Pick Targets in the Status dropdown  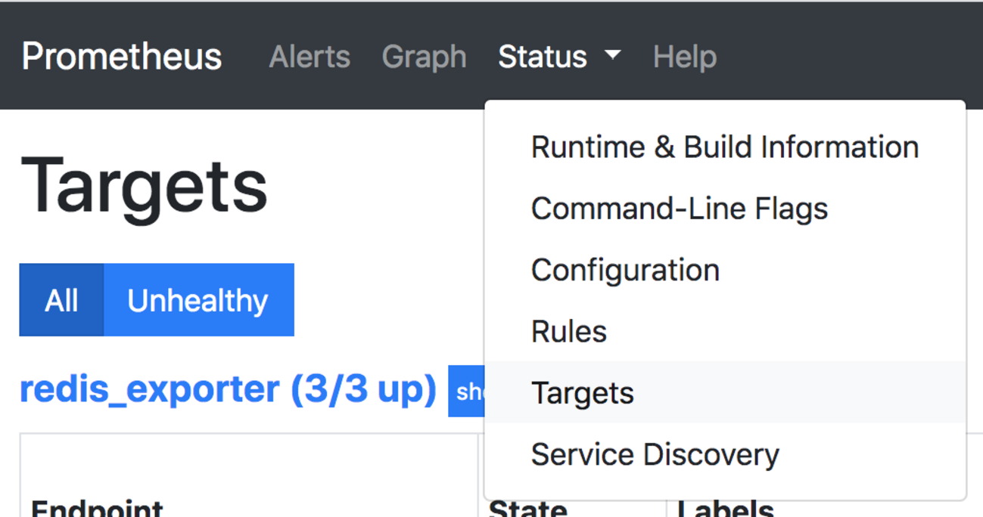coord(582,393)
